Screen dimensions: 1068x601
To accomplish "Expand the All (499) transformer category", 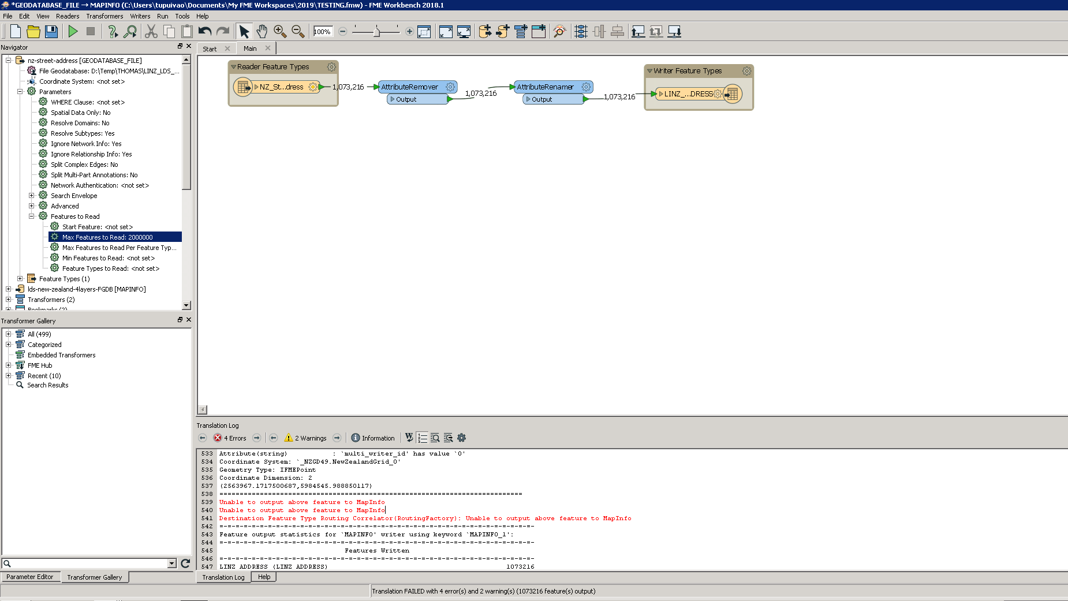I will click(x=9, y=334).
